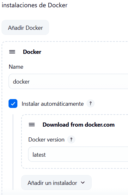This screenshot has width=128, height=195.
Task: Click the Añadir Docker button
Action: [x=25, y=27]
